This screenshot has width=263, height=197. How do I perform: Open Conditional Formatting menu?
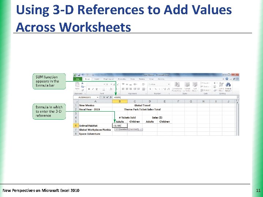point(177,87)
